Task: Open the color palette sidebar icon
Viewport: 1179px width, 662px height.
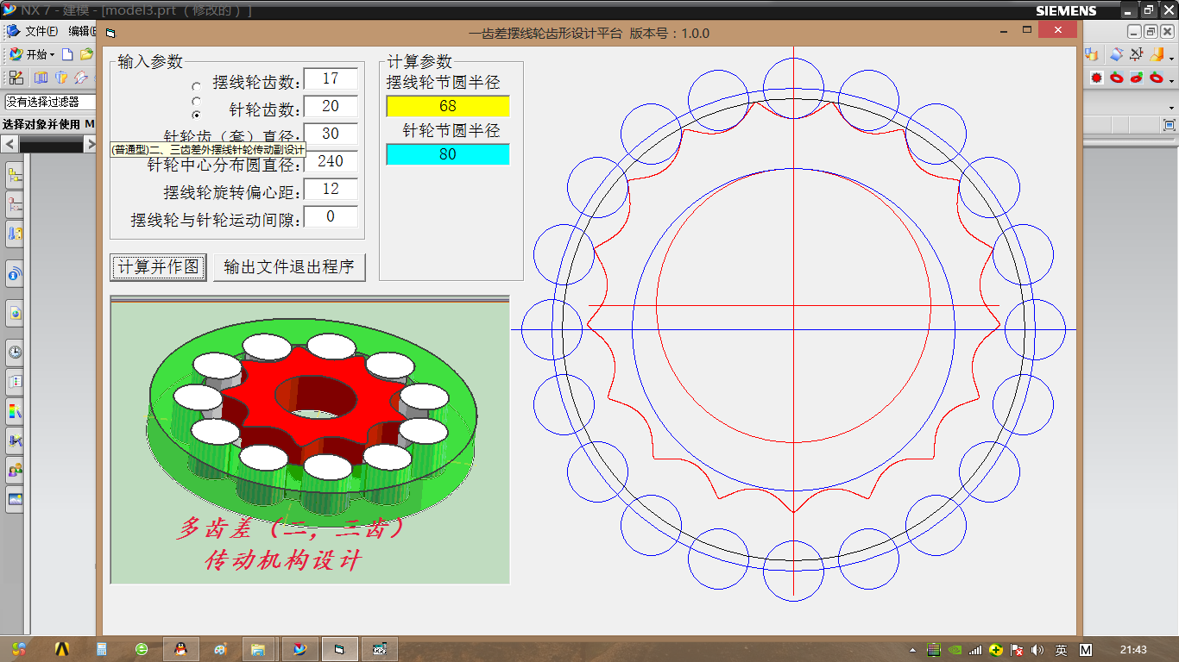Action: click(15, 410)
